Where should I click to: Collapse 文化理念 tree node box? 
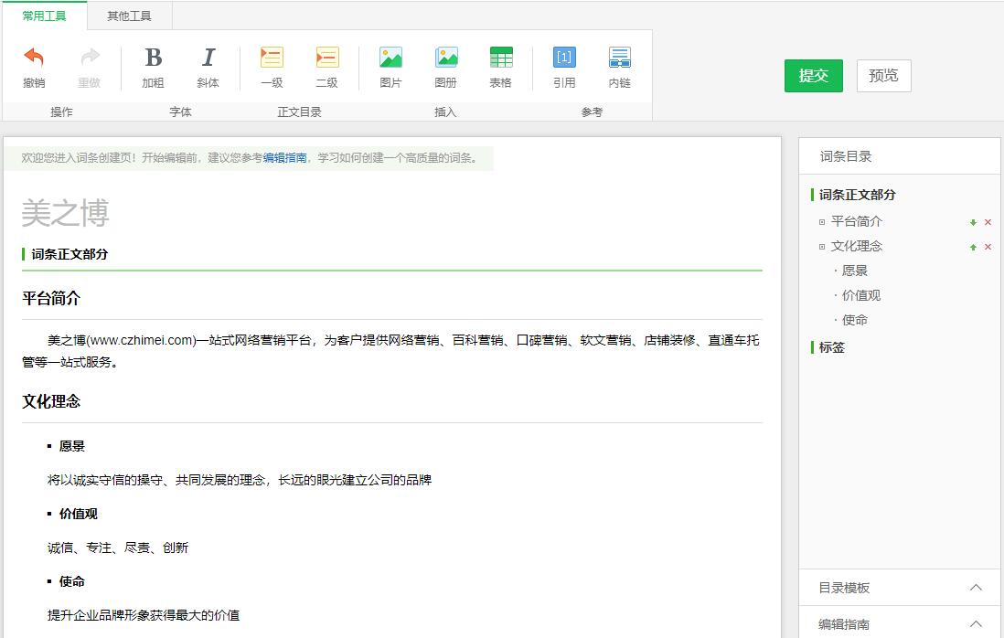(x=821, y=247)
